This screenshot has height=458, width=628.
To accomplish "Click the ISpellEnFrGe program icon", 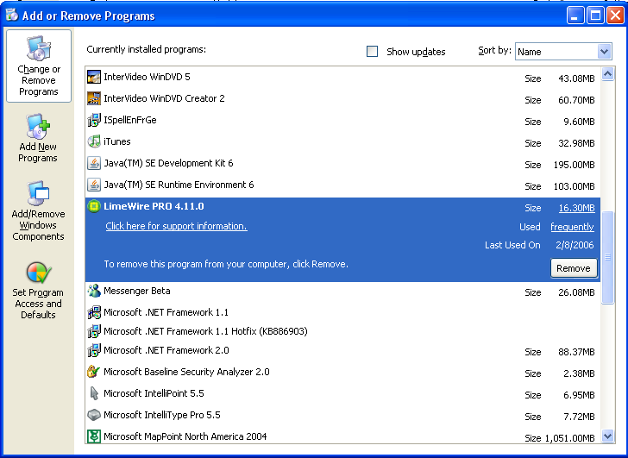I will (x=95, y=120).
